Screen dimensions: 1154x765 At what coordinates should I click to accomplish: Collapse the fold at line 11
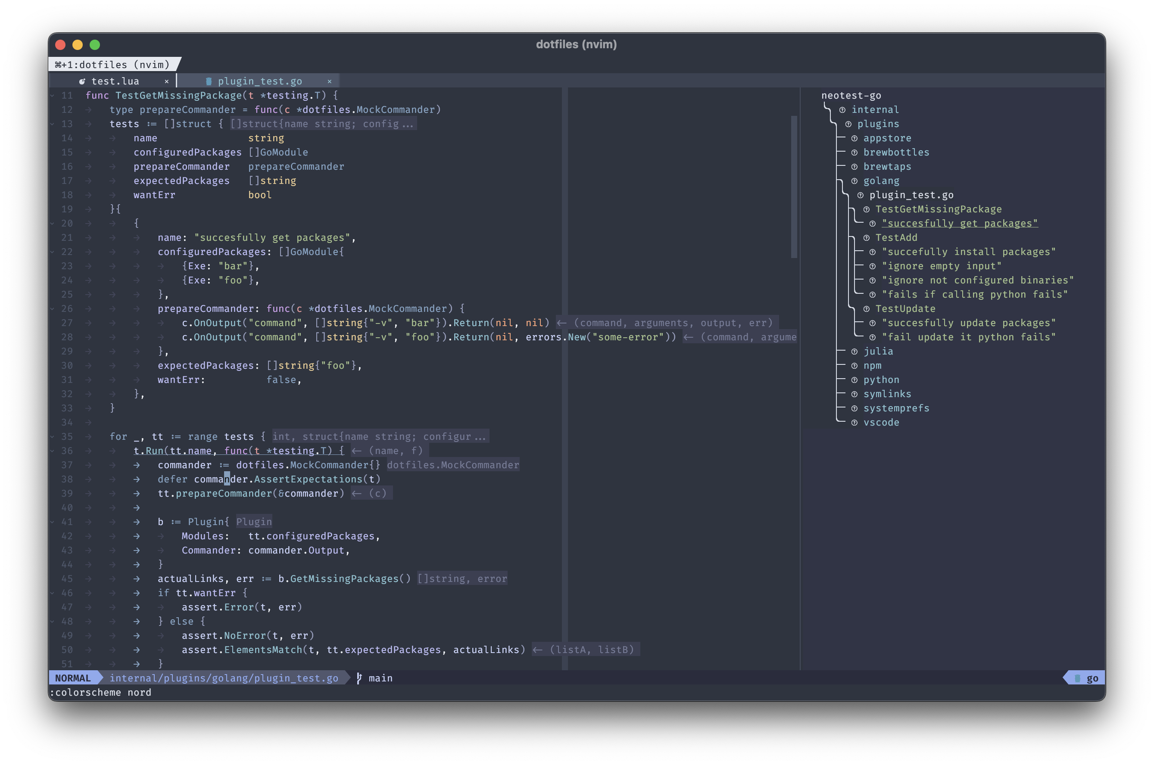52,96
